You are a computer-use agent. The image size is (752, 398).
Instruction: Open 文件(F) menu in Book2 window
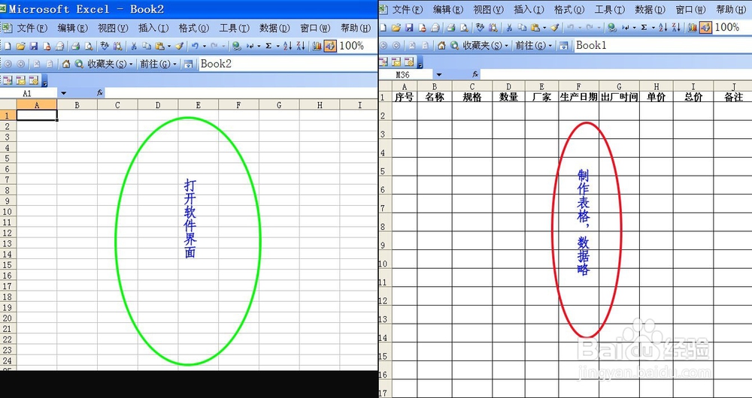tap(32, 29)
